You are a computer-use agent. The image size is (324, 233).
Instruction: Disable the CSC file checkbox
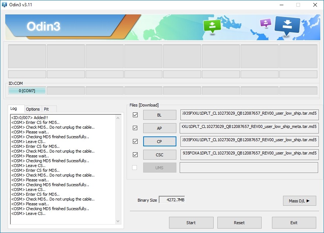pyautogui.click(x=135, y=154)
